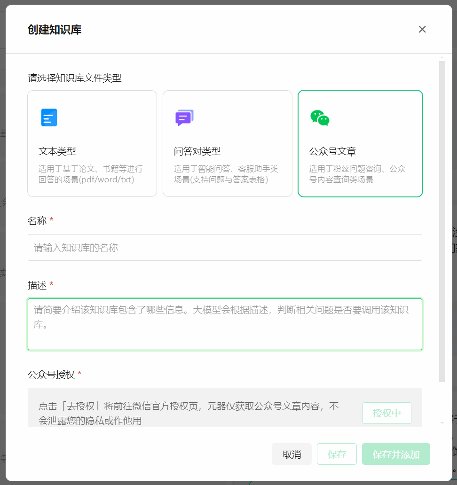The image size is (457, 485).
Task: Click the gray authorization notice text
Action: pyautogui.click(x=187, y=413)
